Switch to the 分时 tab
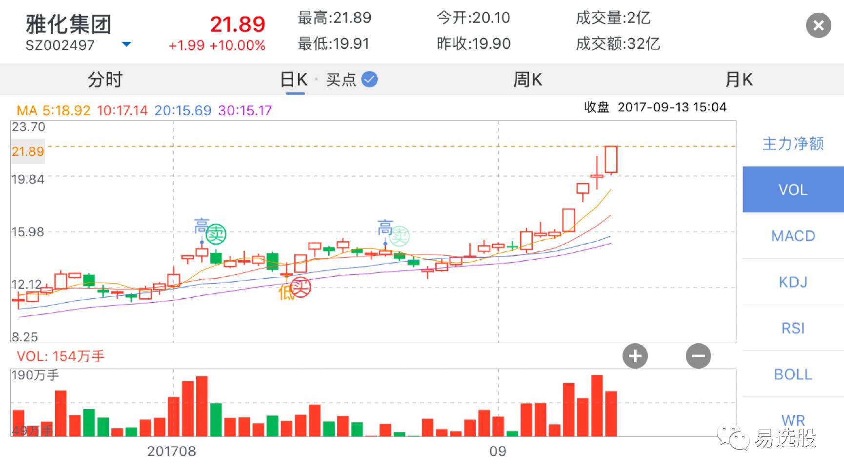Viewport: 844px width, 475px height. [105, 79]
